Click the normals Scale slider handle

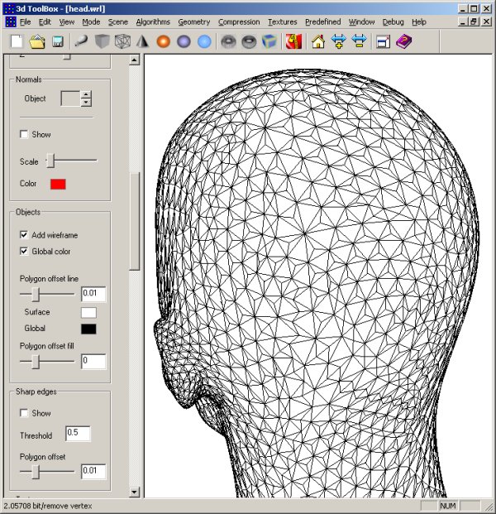coord(50,161)
